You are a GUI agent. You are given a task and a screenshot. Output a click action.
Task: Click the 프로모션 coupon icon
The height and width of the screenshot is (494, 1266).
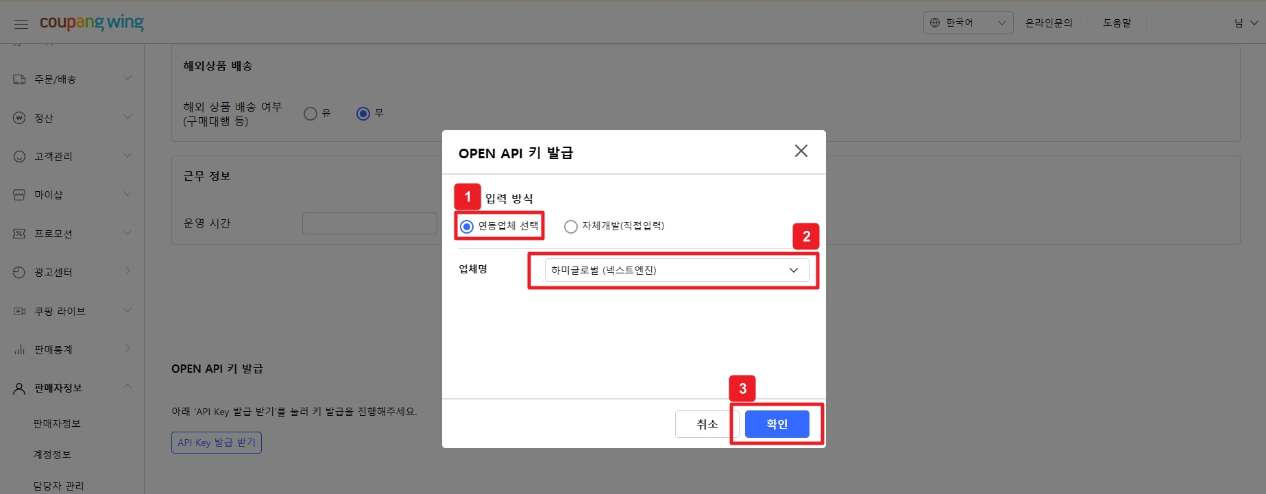click(x=19, y=234)
